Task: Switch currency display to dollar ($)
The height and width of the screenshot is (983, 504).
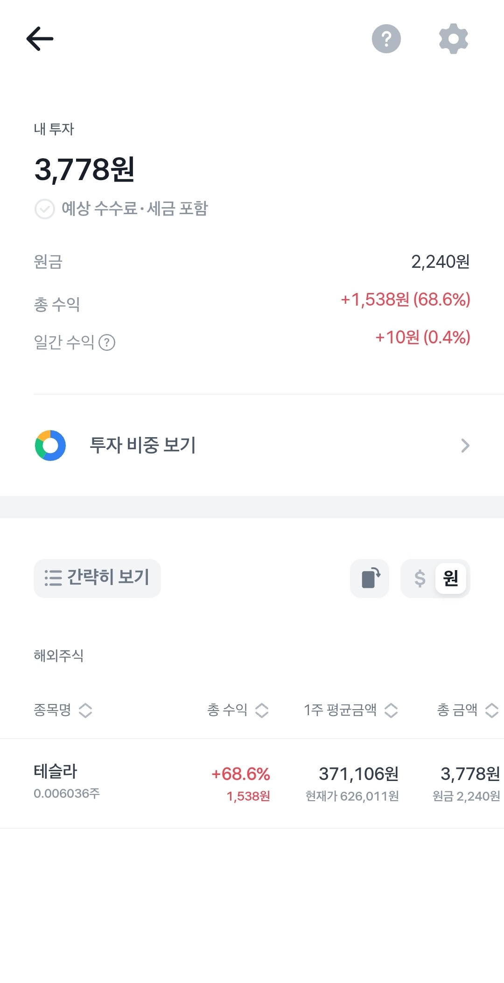Action: tap(420, 579)
